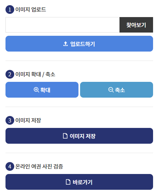Save the image with 이미지 저장 button

tap(79, 136)
